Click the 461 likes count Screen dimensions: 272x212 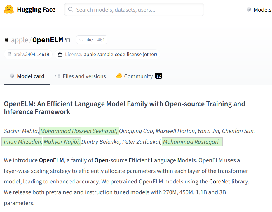point(101,40)
